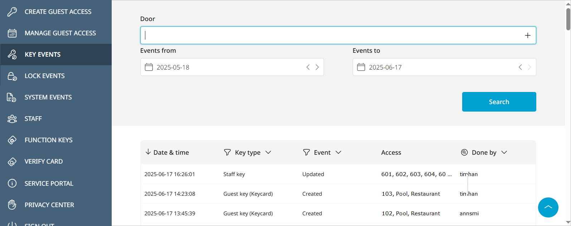
Task: Sort by Date & time column
Action: pos(167,153)
